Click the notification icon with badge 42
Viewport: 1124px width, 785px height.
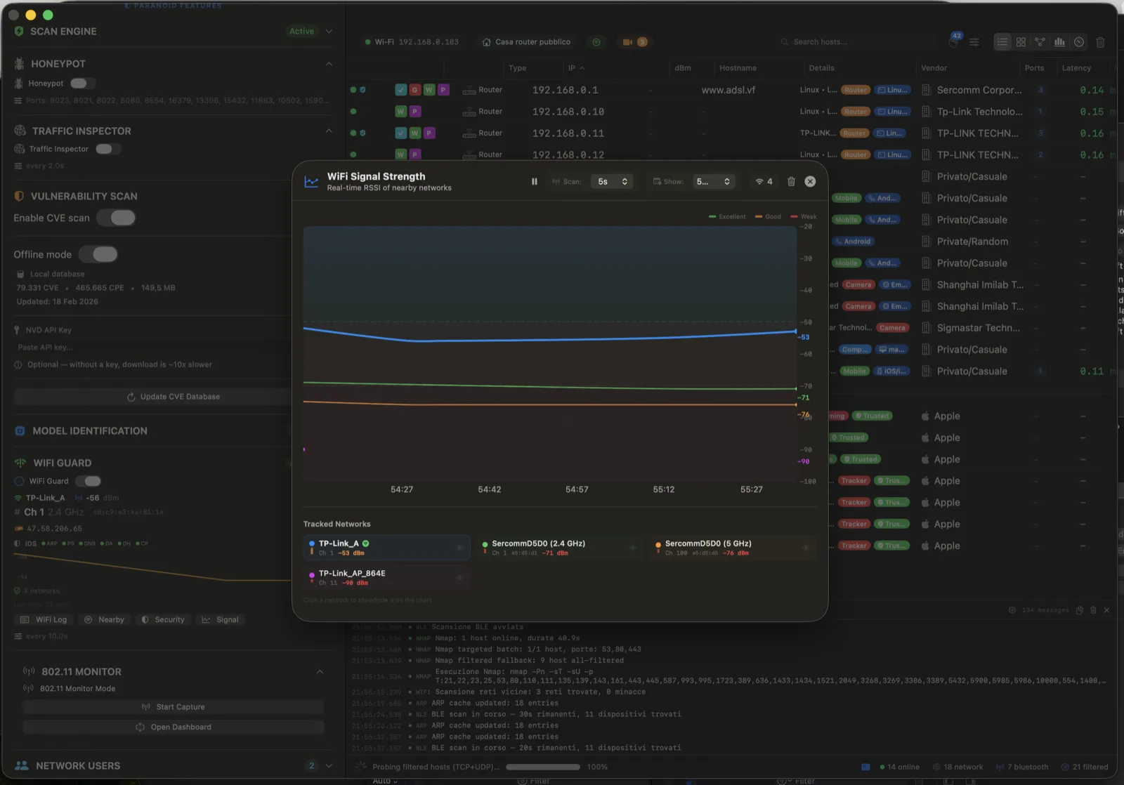pyautogui.click(x=953, y=41)
